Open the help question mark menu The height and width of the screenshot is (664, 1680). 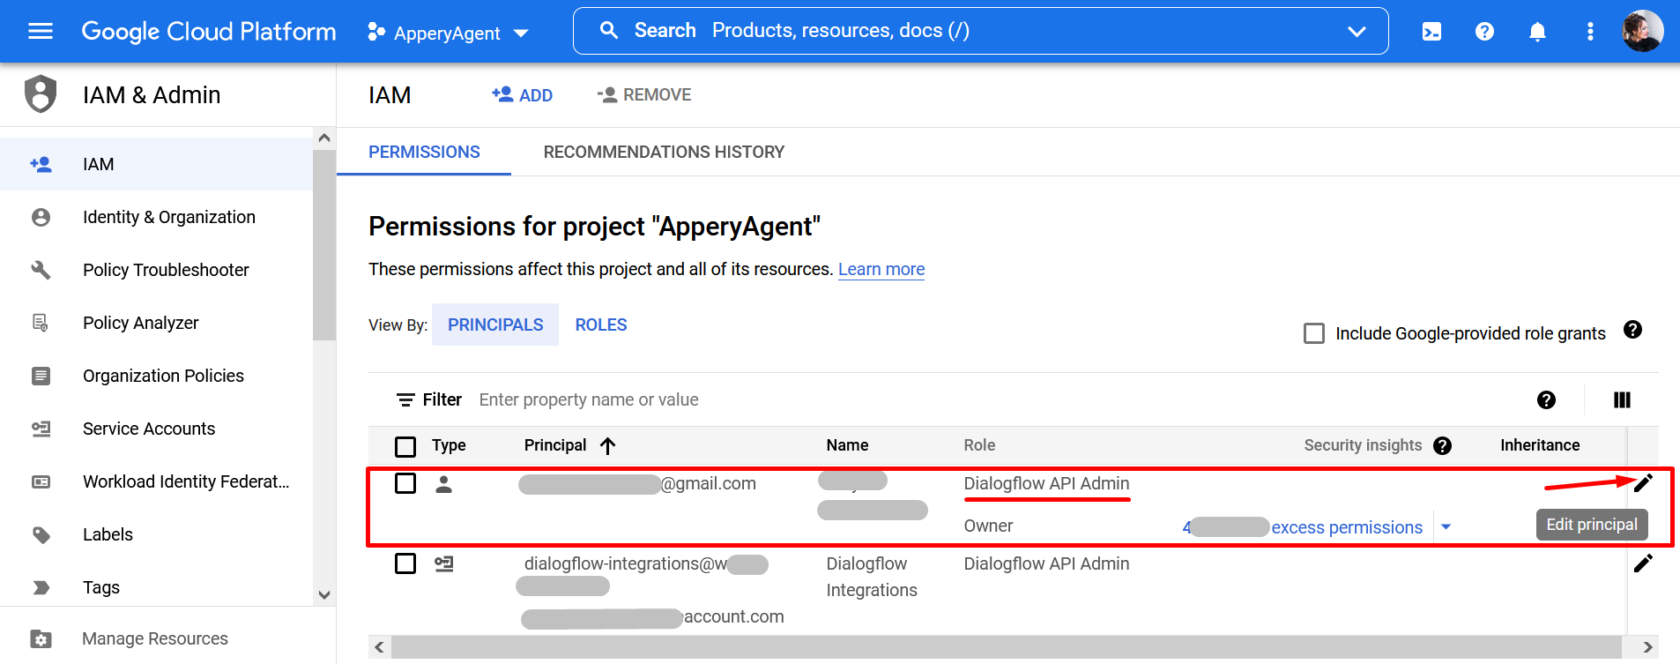[1484, 32]
